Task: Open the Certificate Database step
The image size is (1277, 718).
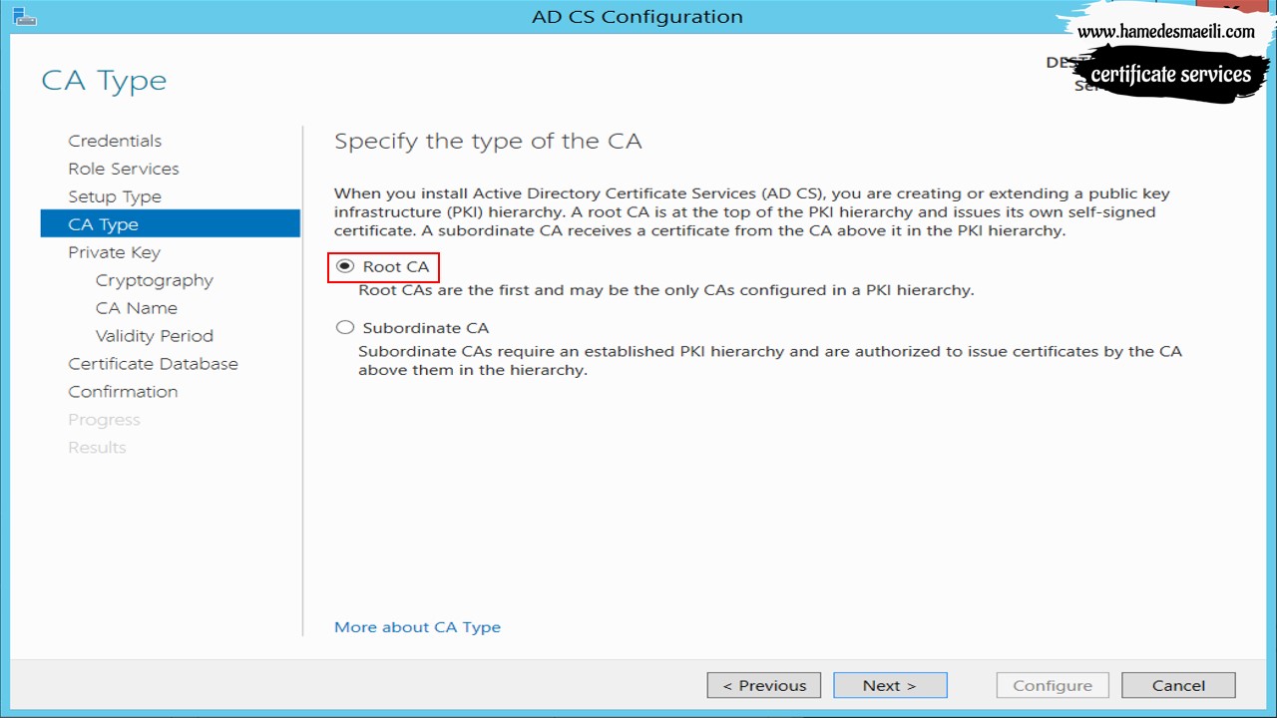Action: (x=153, y=364)
